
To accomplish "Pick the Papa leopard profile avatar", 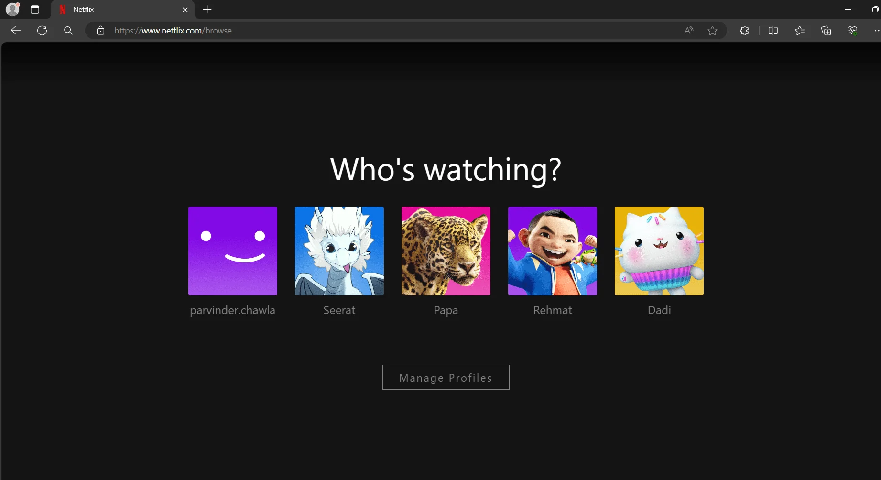I will coord(446,251).
